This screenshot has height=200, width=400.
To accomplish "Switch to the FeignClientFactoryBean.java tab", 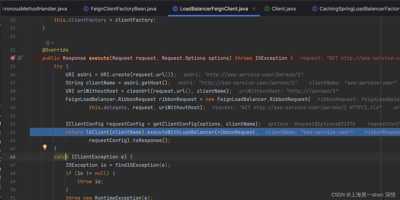I will (x=123, y=9).
